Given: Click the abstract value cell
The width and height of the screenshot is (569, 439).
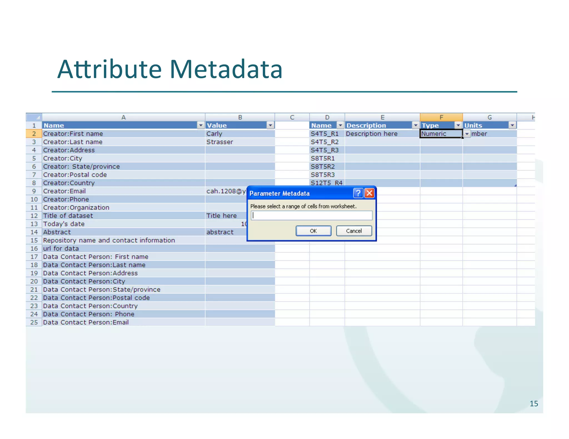Looking at the screenshot, I should (x=226, y=232).
